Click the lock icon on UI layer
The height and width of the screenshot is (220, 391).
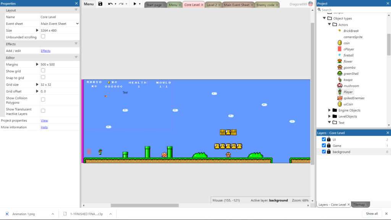[x=329, y=139]
